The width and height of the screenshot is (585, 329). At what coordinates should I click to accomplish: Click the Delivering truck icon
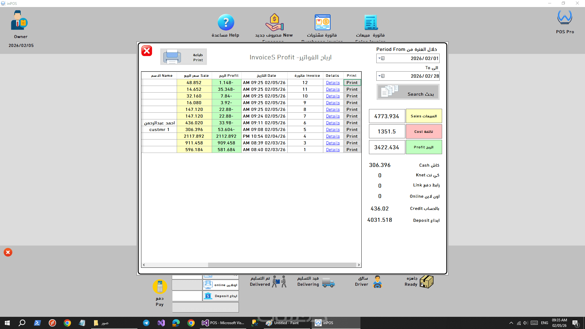[x=328, y=282]
